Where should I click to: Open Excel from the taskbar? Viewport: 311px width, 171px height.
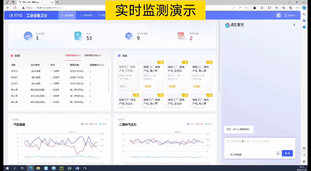70,168
